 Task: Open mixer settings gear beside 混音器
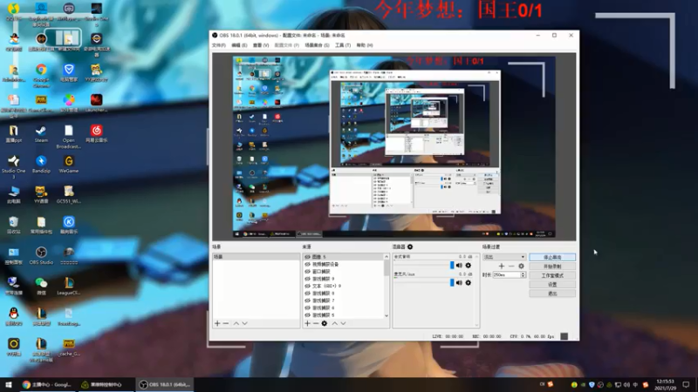coord(410,247)
